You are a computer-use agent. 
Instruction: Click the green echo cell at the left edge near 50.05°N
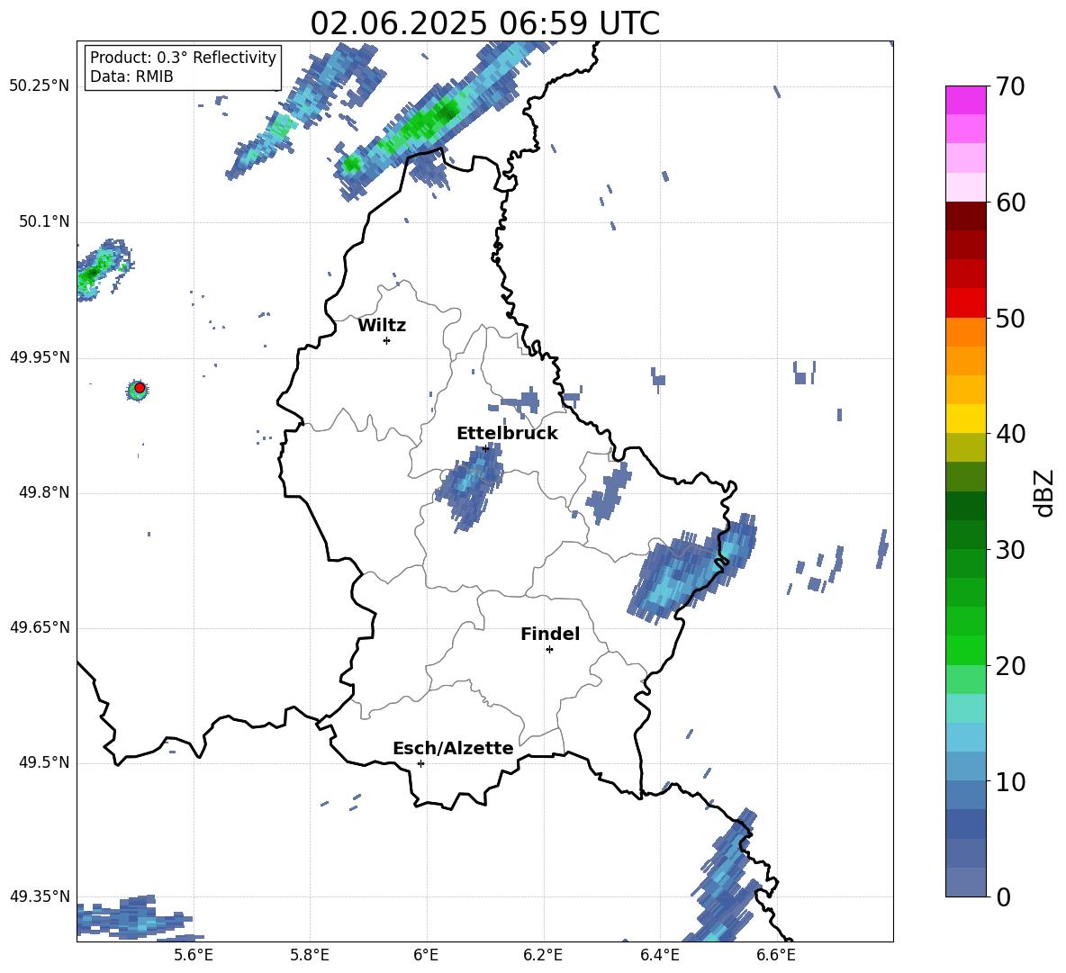102,269
